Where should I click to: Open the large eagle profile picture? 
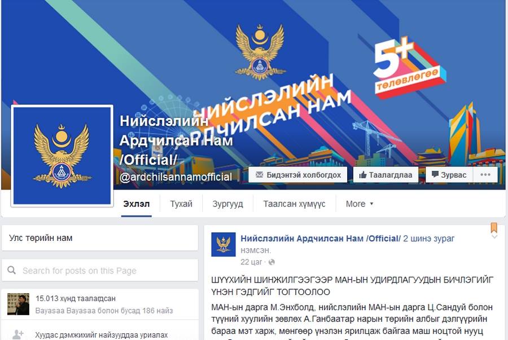tap(62, 156)
